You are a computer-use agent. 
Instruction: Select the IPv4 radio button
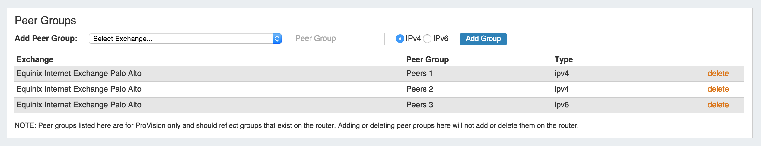(400, 39)
